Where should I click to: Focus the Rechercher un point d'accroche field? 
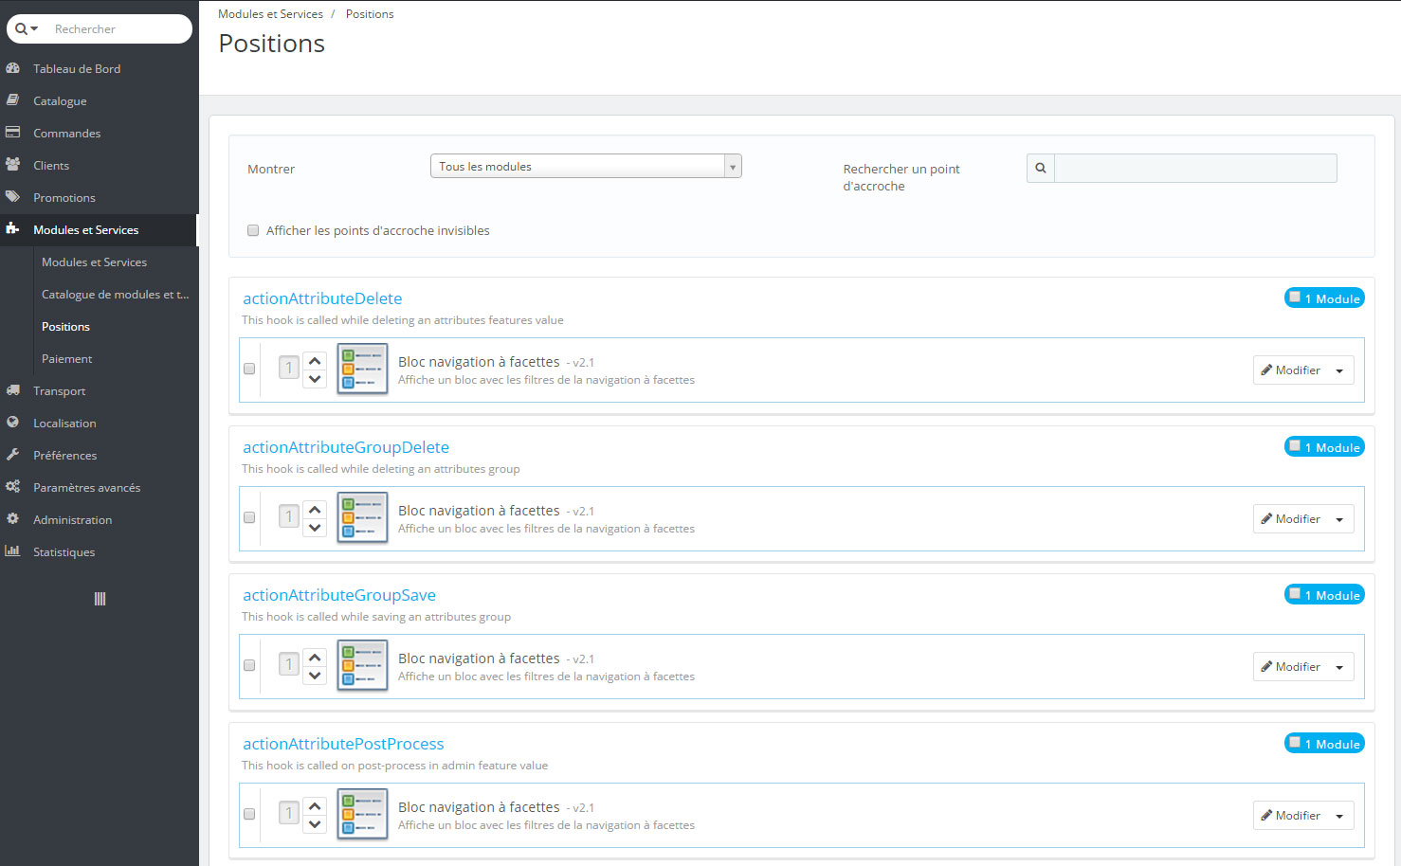coord(1195,168)
